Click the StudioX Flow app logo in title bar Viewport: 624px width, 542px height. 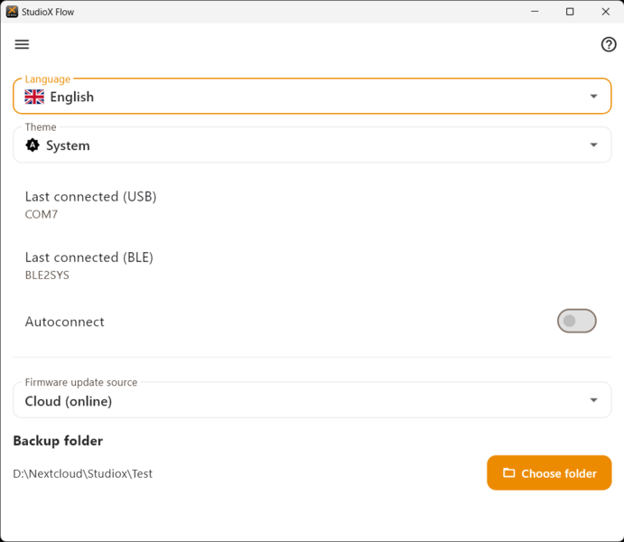(12, 12)
